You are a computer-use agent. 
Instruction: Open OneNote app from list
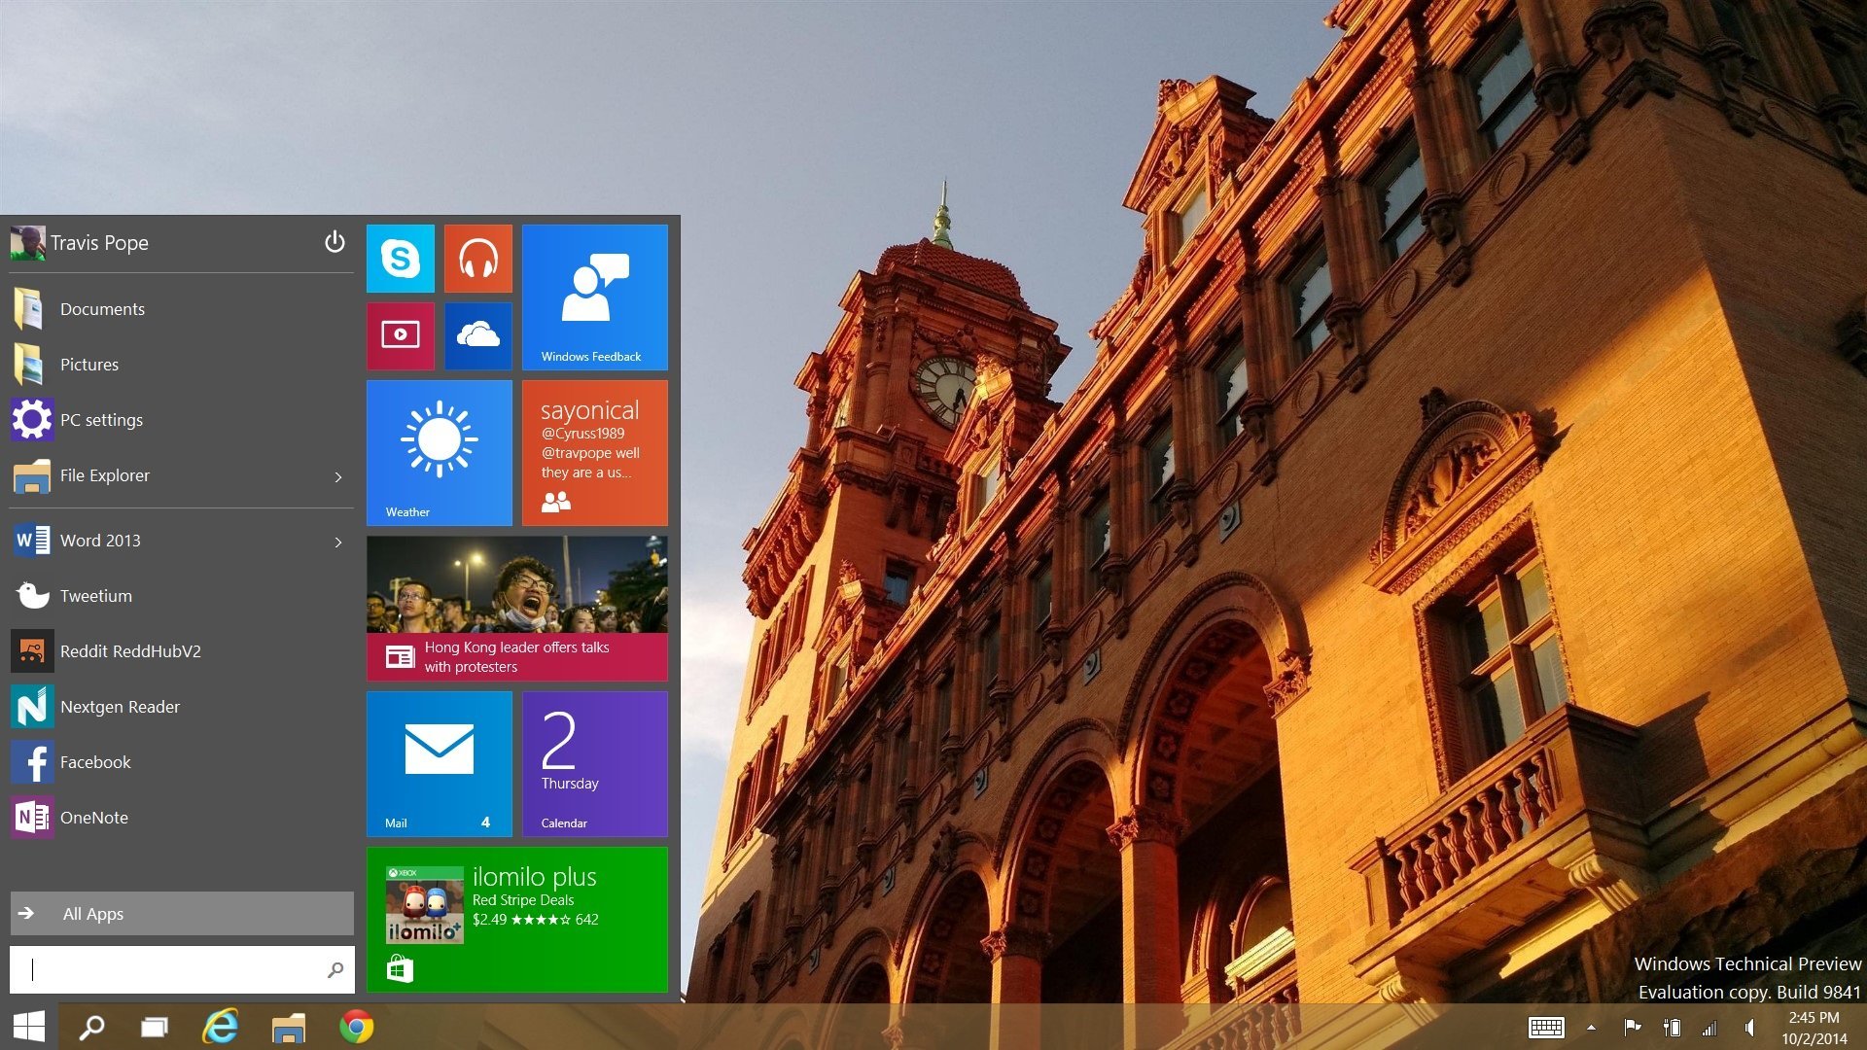click(x=182, y=818)
